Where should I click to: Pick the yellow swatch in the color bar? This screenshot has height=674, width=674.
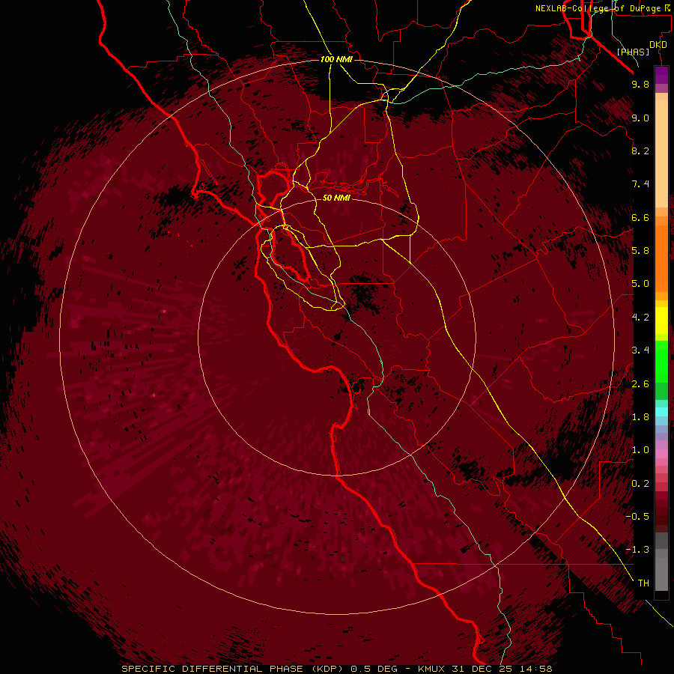pyautogui.click(x=661, y=321)
